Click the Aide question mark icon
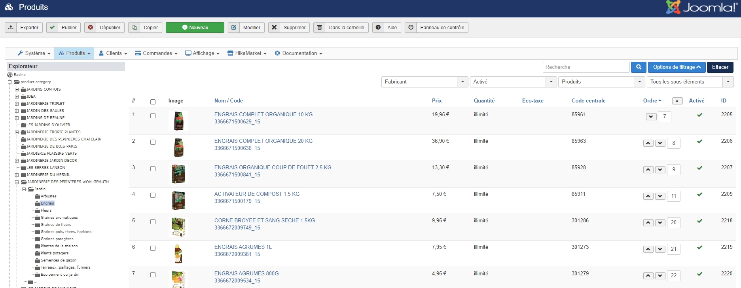 378,28
